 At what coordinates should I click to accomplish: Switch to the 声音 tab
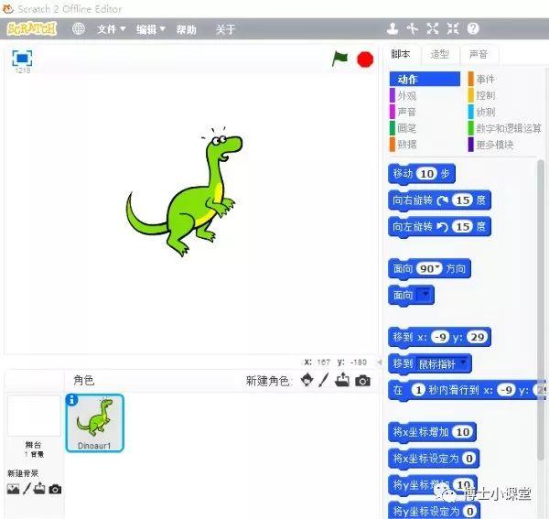(x=478, y=54)
